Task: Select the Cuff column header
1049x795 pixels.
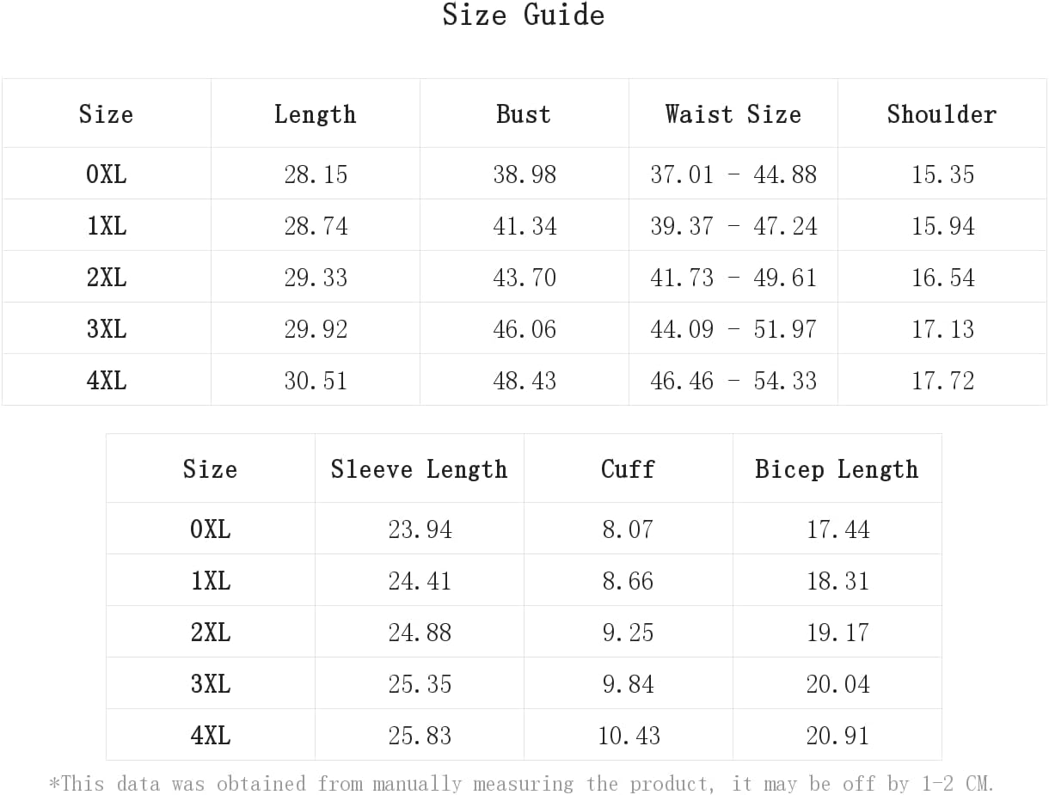Action: pyautogui.click(x=628, y=469)
